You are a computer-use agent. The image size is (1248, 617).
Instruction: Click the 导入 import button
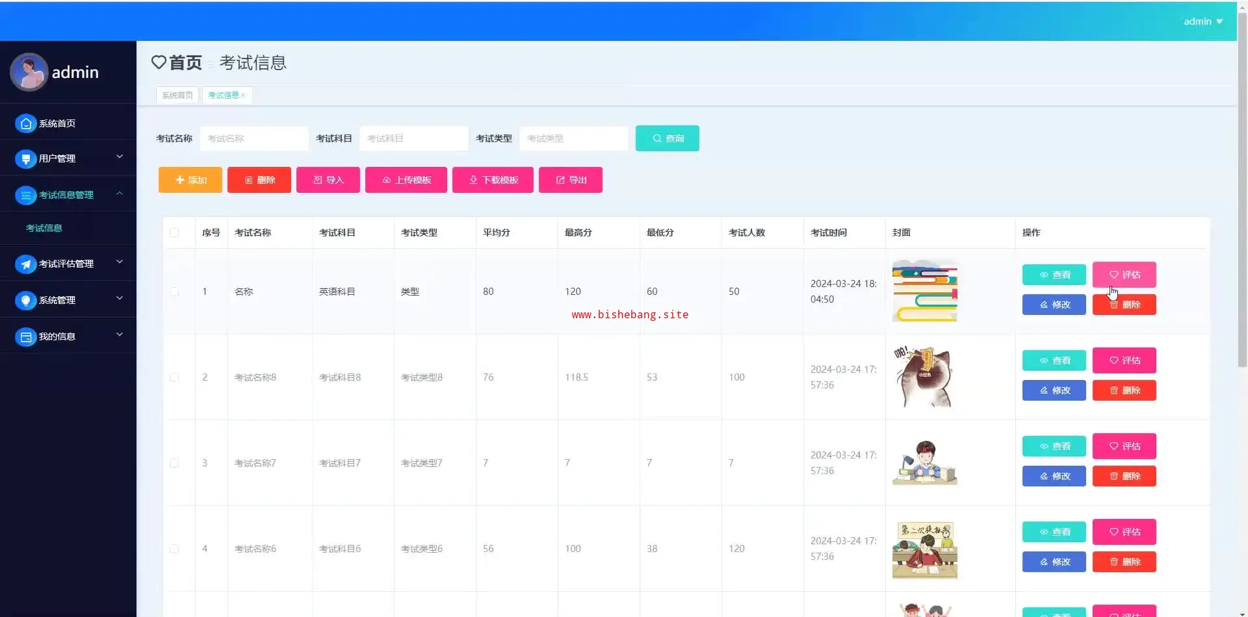pyautogui.click(x=328, y=180)
